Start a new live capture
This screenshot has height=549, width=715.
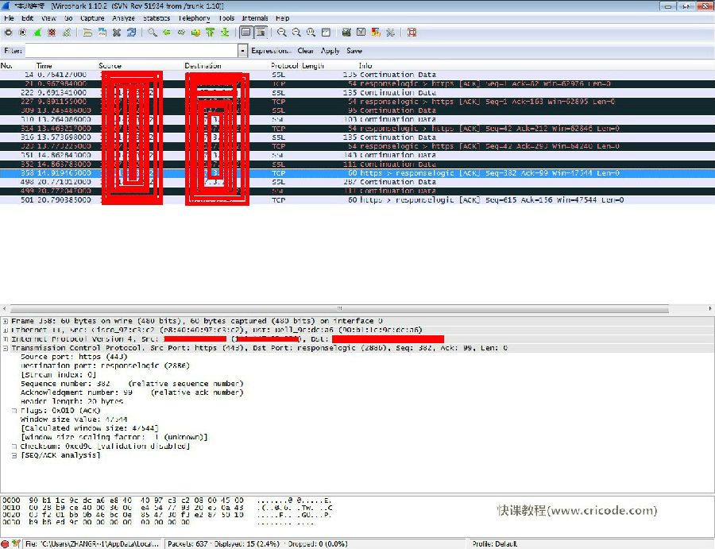[37, 33]
